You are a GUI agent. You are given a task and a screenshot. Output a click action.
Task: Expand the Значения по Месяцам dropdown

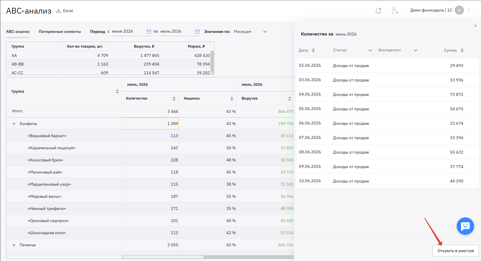(x=265, y=31)
